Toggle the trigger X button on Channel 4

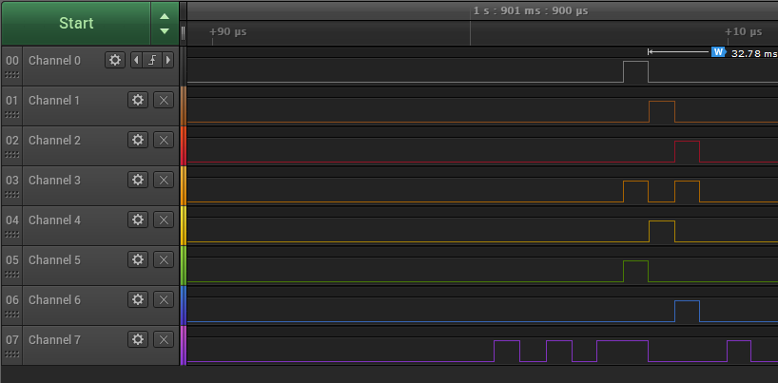(164, 220)
